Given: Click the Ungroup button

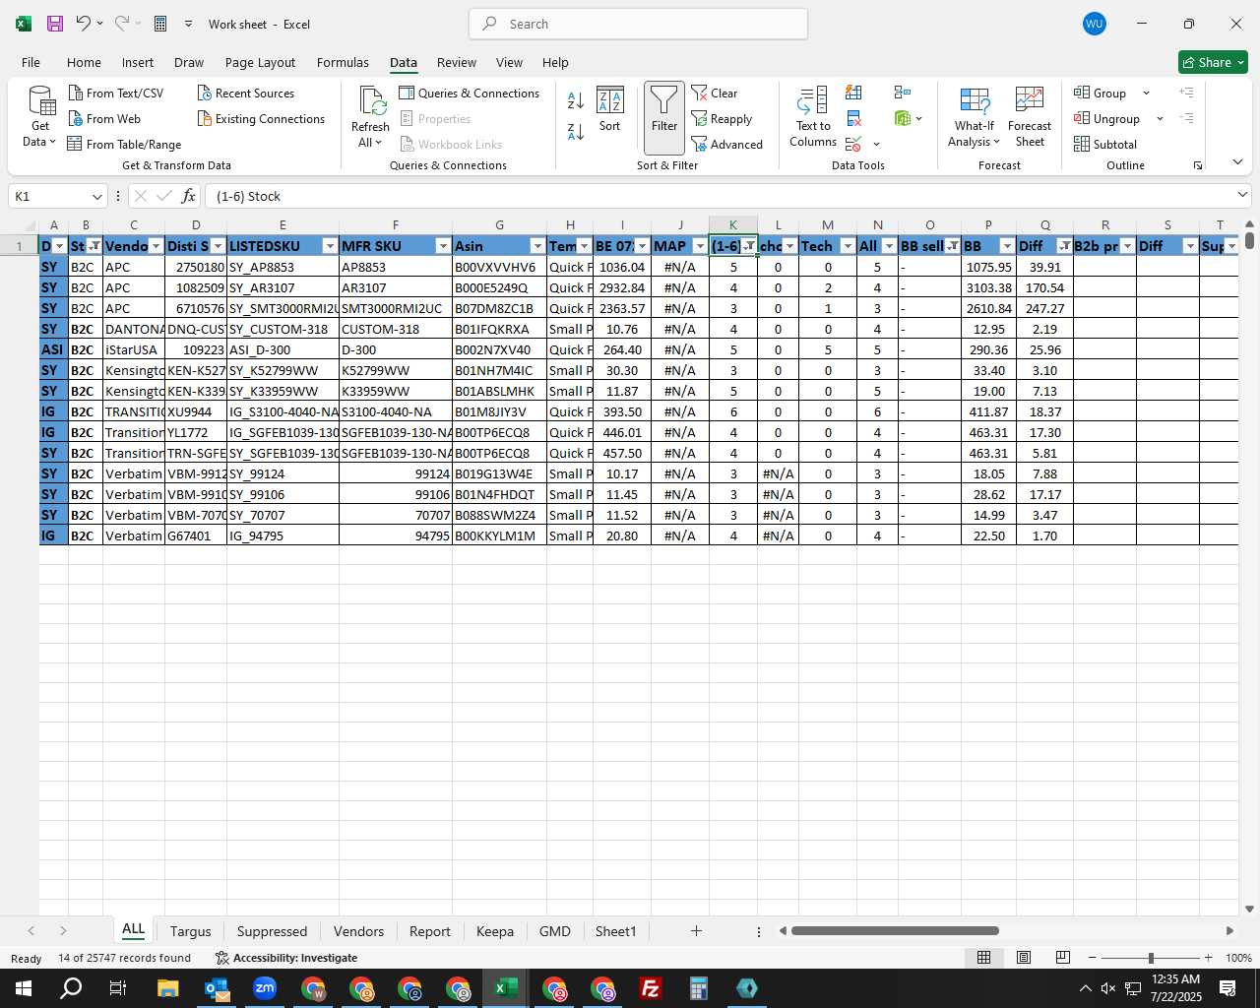Looking at the screenshot, I should 1107,118.
